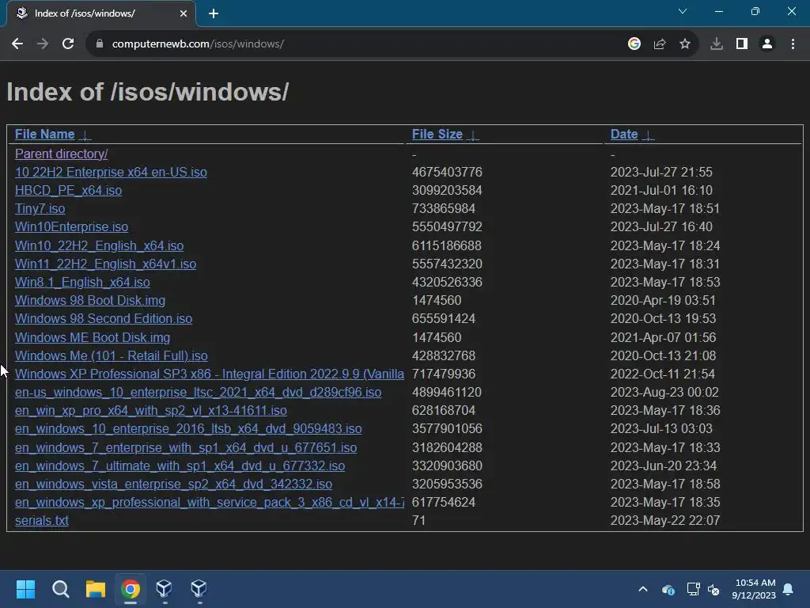Viewport: 810px width, 608px height.
Task: Open Windows Me (101 - Retail Full).iso
Action: [x=112, y=355]
